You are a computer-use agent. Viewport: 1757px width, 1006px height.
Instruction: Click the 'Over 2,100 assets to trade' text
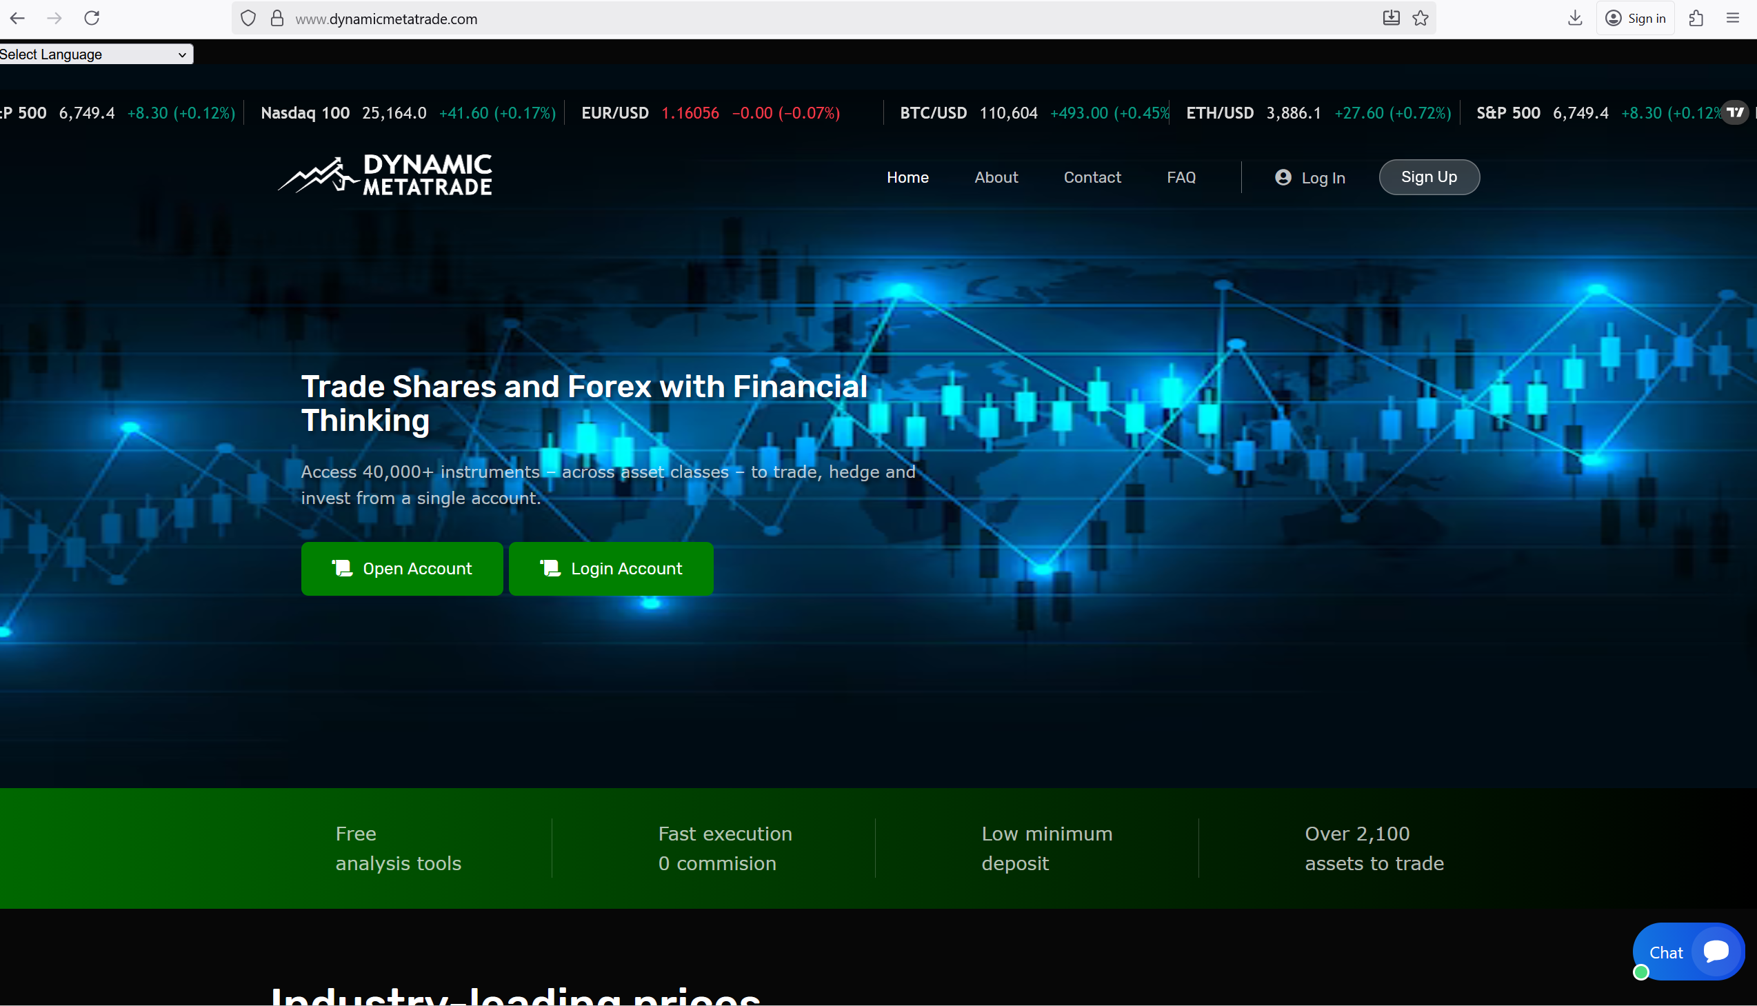(1374, 848)
